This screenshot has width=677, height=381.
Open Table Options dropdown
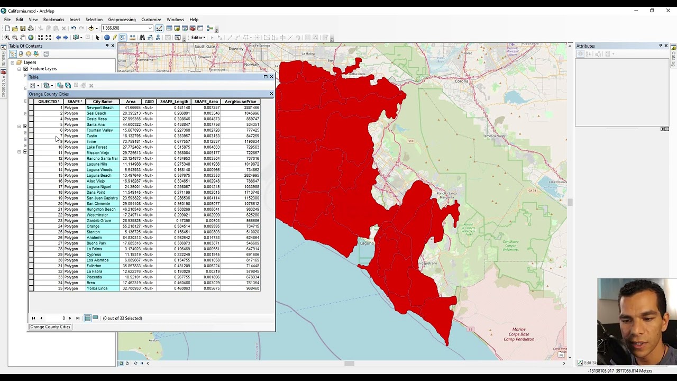(34, 85)
